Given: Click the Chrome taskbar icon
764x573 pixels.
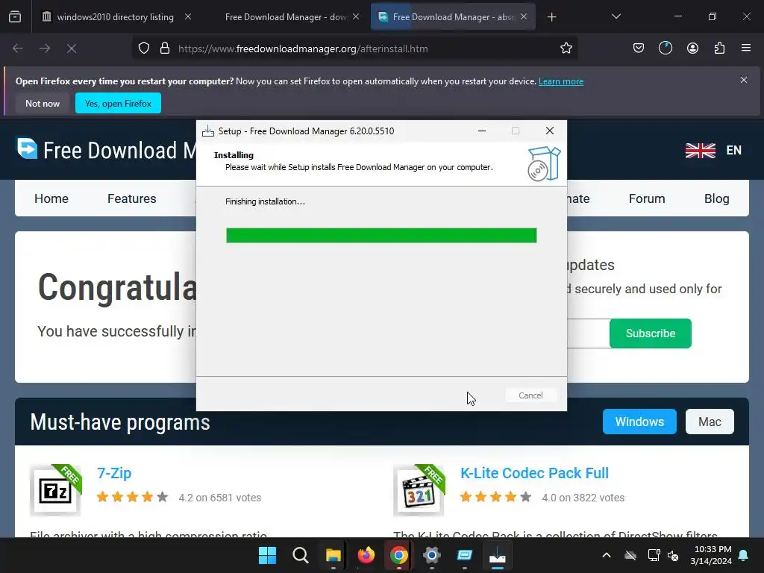Looking at the screenshot, I should click(398, 555).
